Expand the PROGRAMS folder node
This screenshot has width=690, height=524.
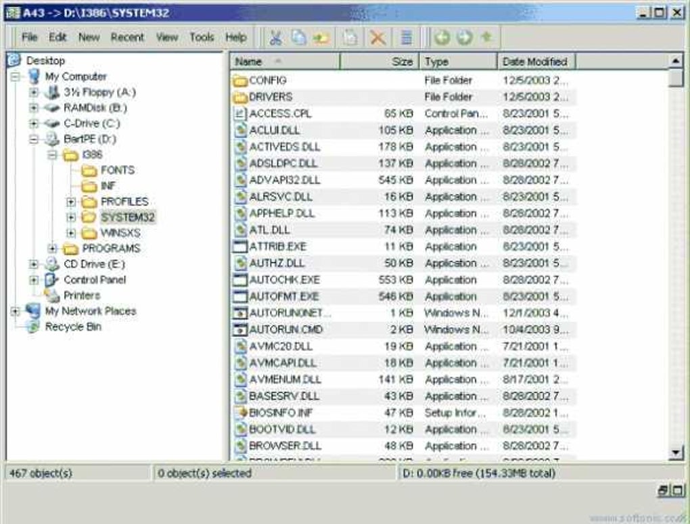tap(52, 249)
